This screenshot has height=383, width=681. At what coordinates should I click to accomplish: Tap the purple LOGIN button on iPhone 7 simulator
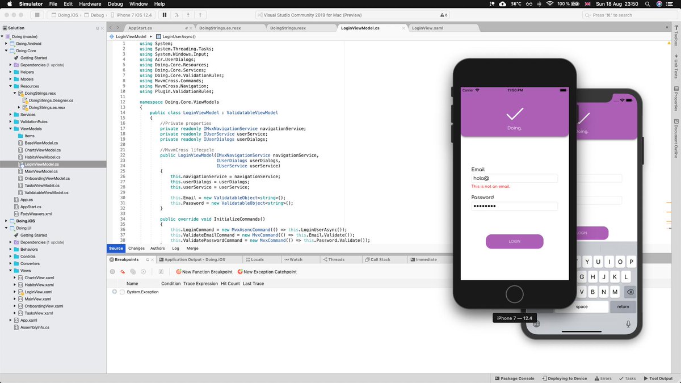point(514,241)
